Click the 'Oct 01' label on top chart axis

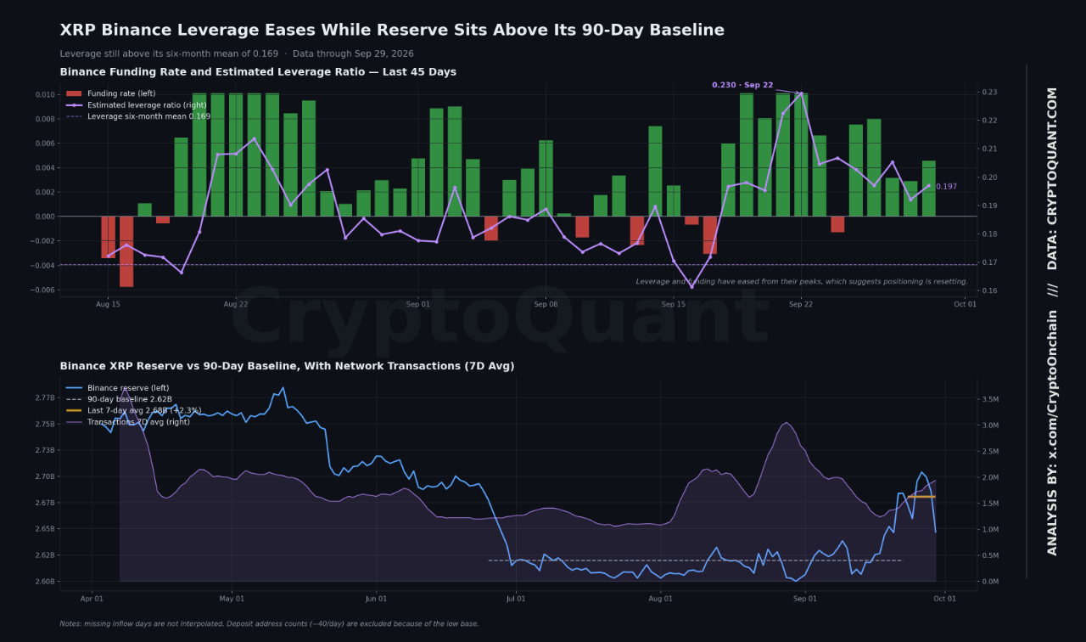pos(965,304)
